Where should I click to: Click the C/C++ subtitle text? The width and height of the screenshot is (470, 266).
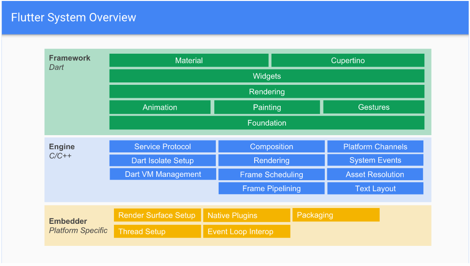click(60, 156)
